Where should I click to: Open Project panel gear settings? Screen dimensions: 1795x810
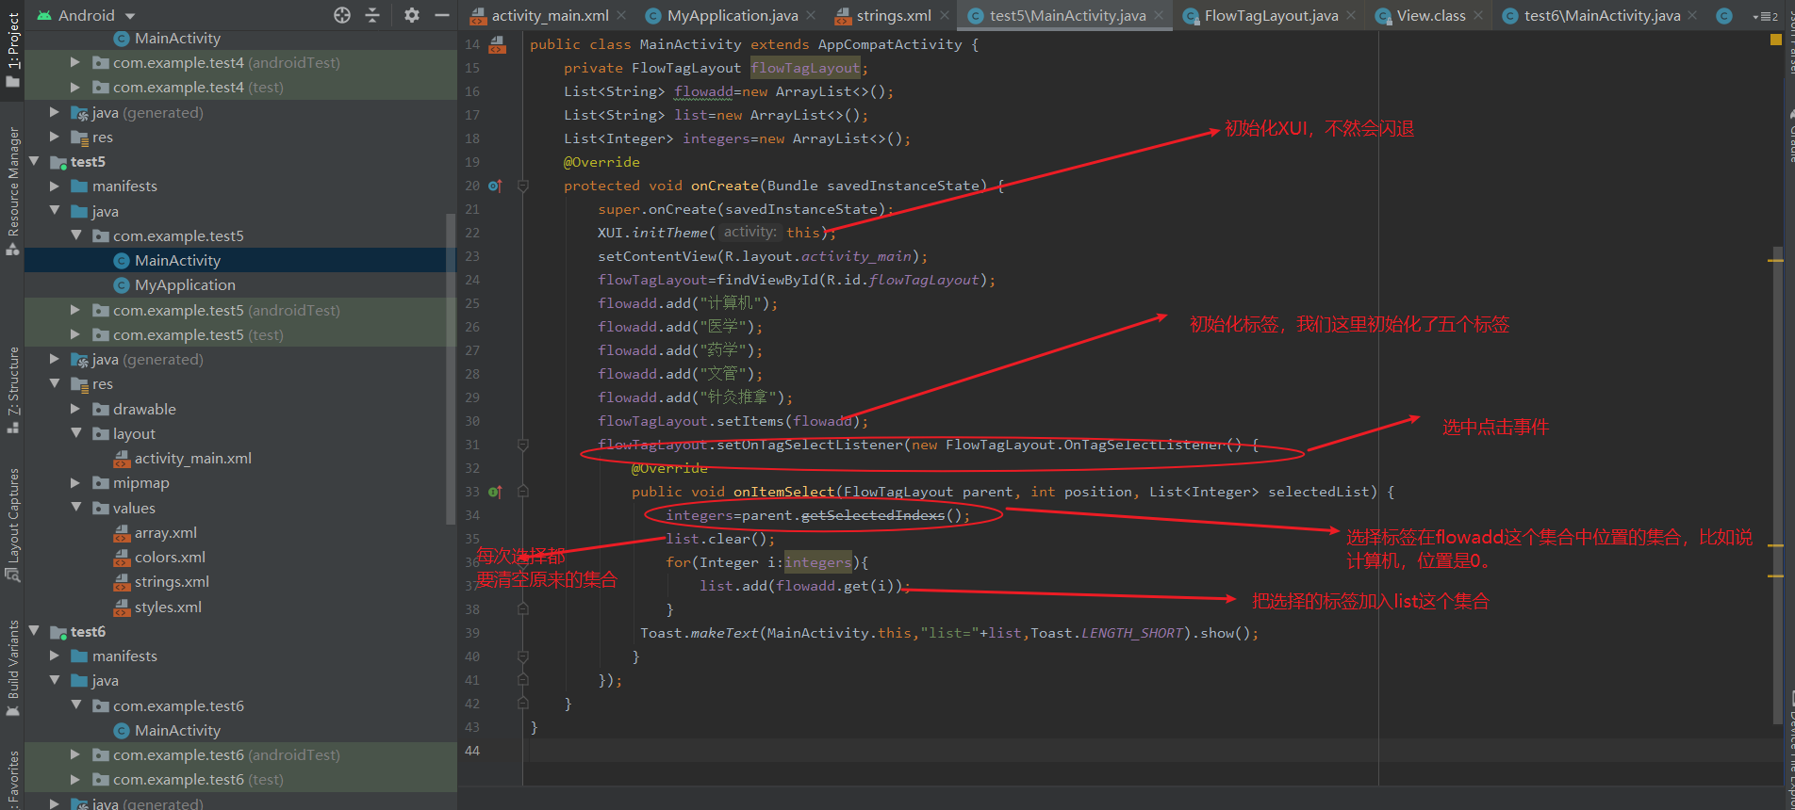coord(411,15)
